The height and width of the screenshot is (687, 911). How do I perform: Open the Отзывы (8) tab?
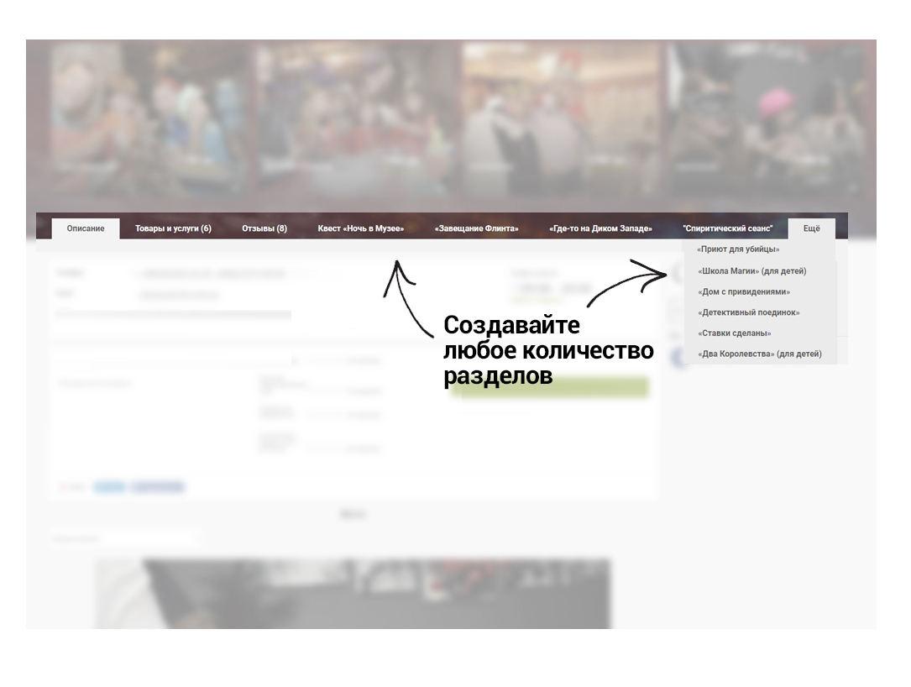click(264, 228)
